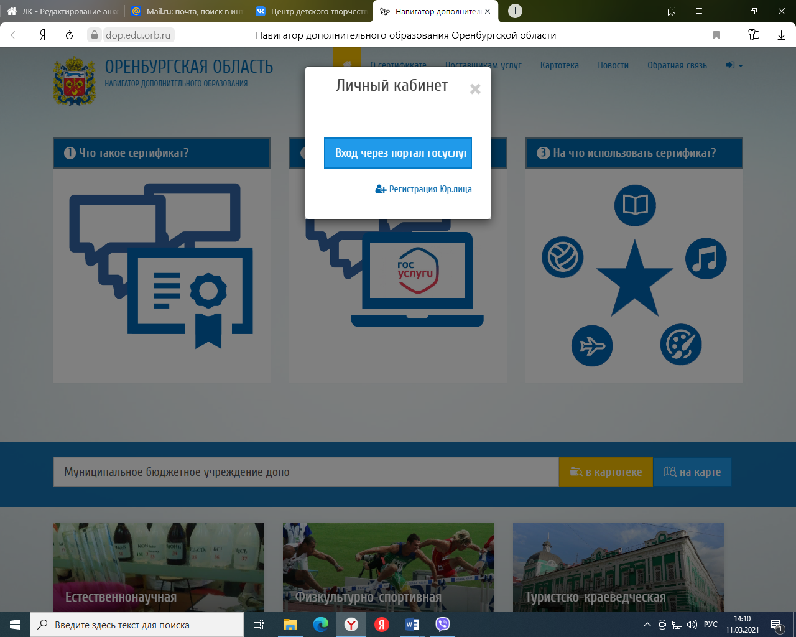
Task: Open Физкультурно-спортивная category tile
Action: click(389, 567)
